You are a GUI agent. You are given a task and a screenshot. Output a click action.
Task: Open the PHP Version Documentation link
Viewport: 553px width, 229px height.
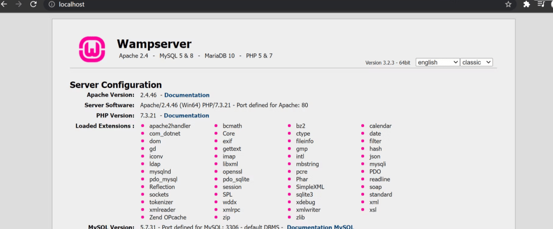186,116
